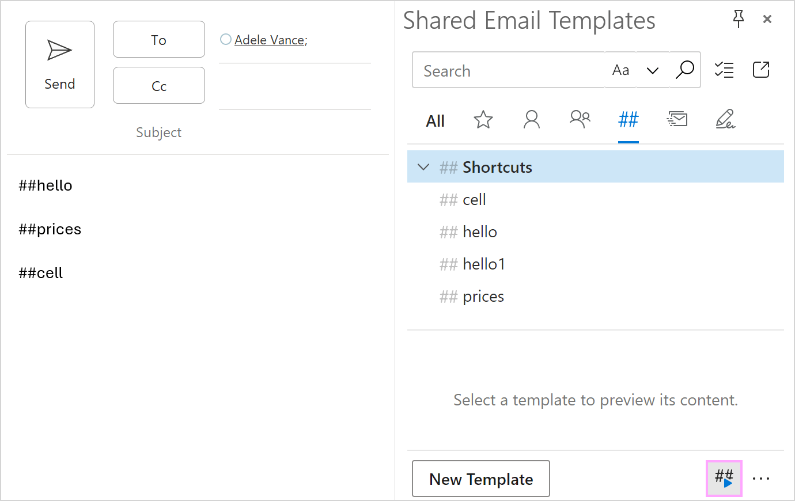Click the templates Search box
This screenshot has width=795, height=501.
[509, 70]
